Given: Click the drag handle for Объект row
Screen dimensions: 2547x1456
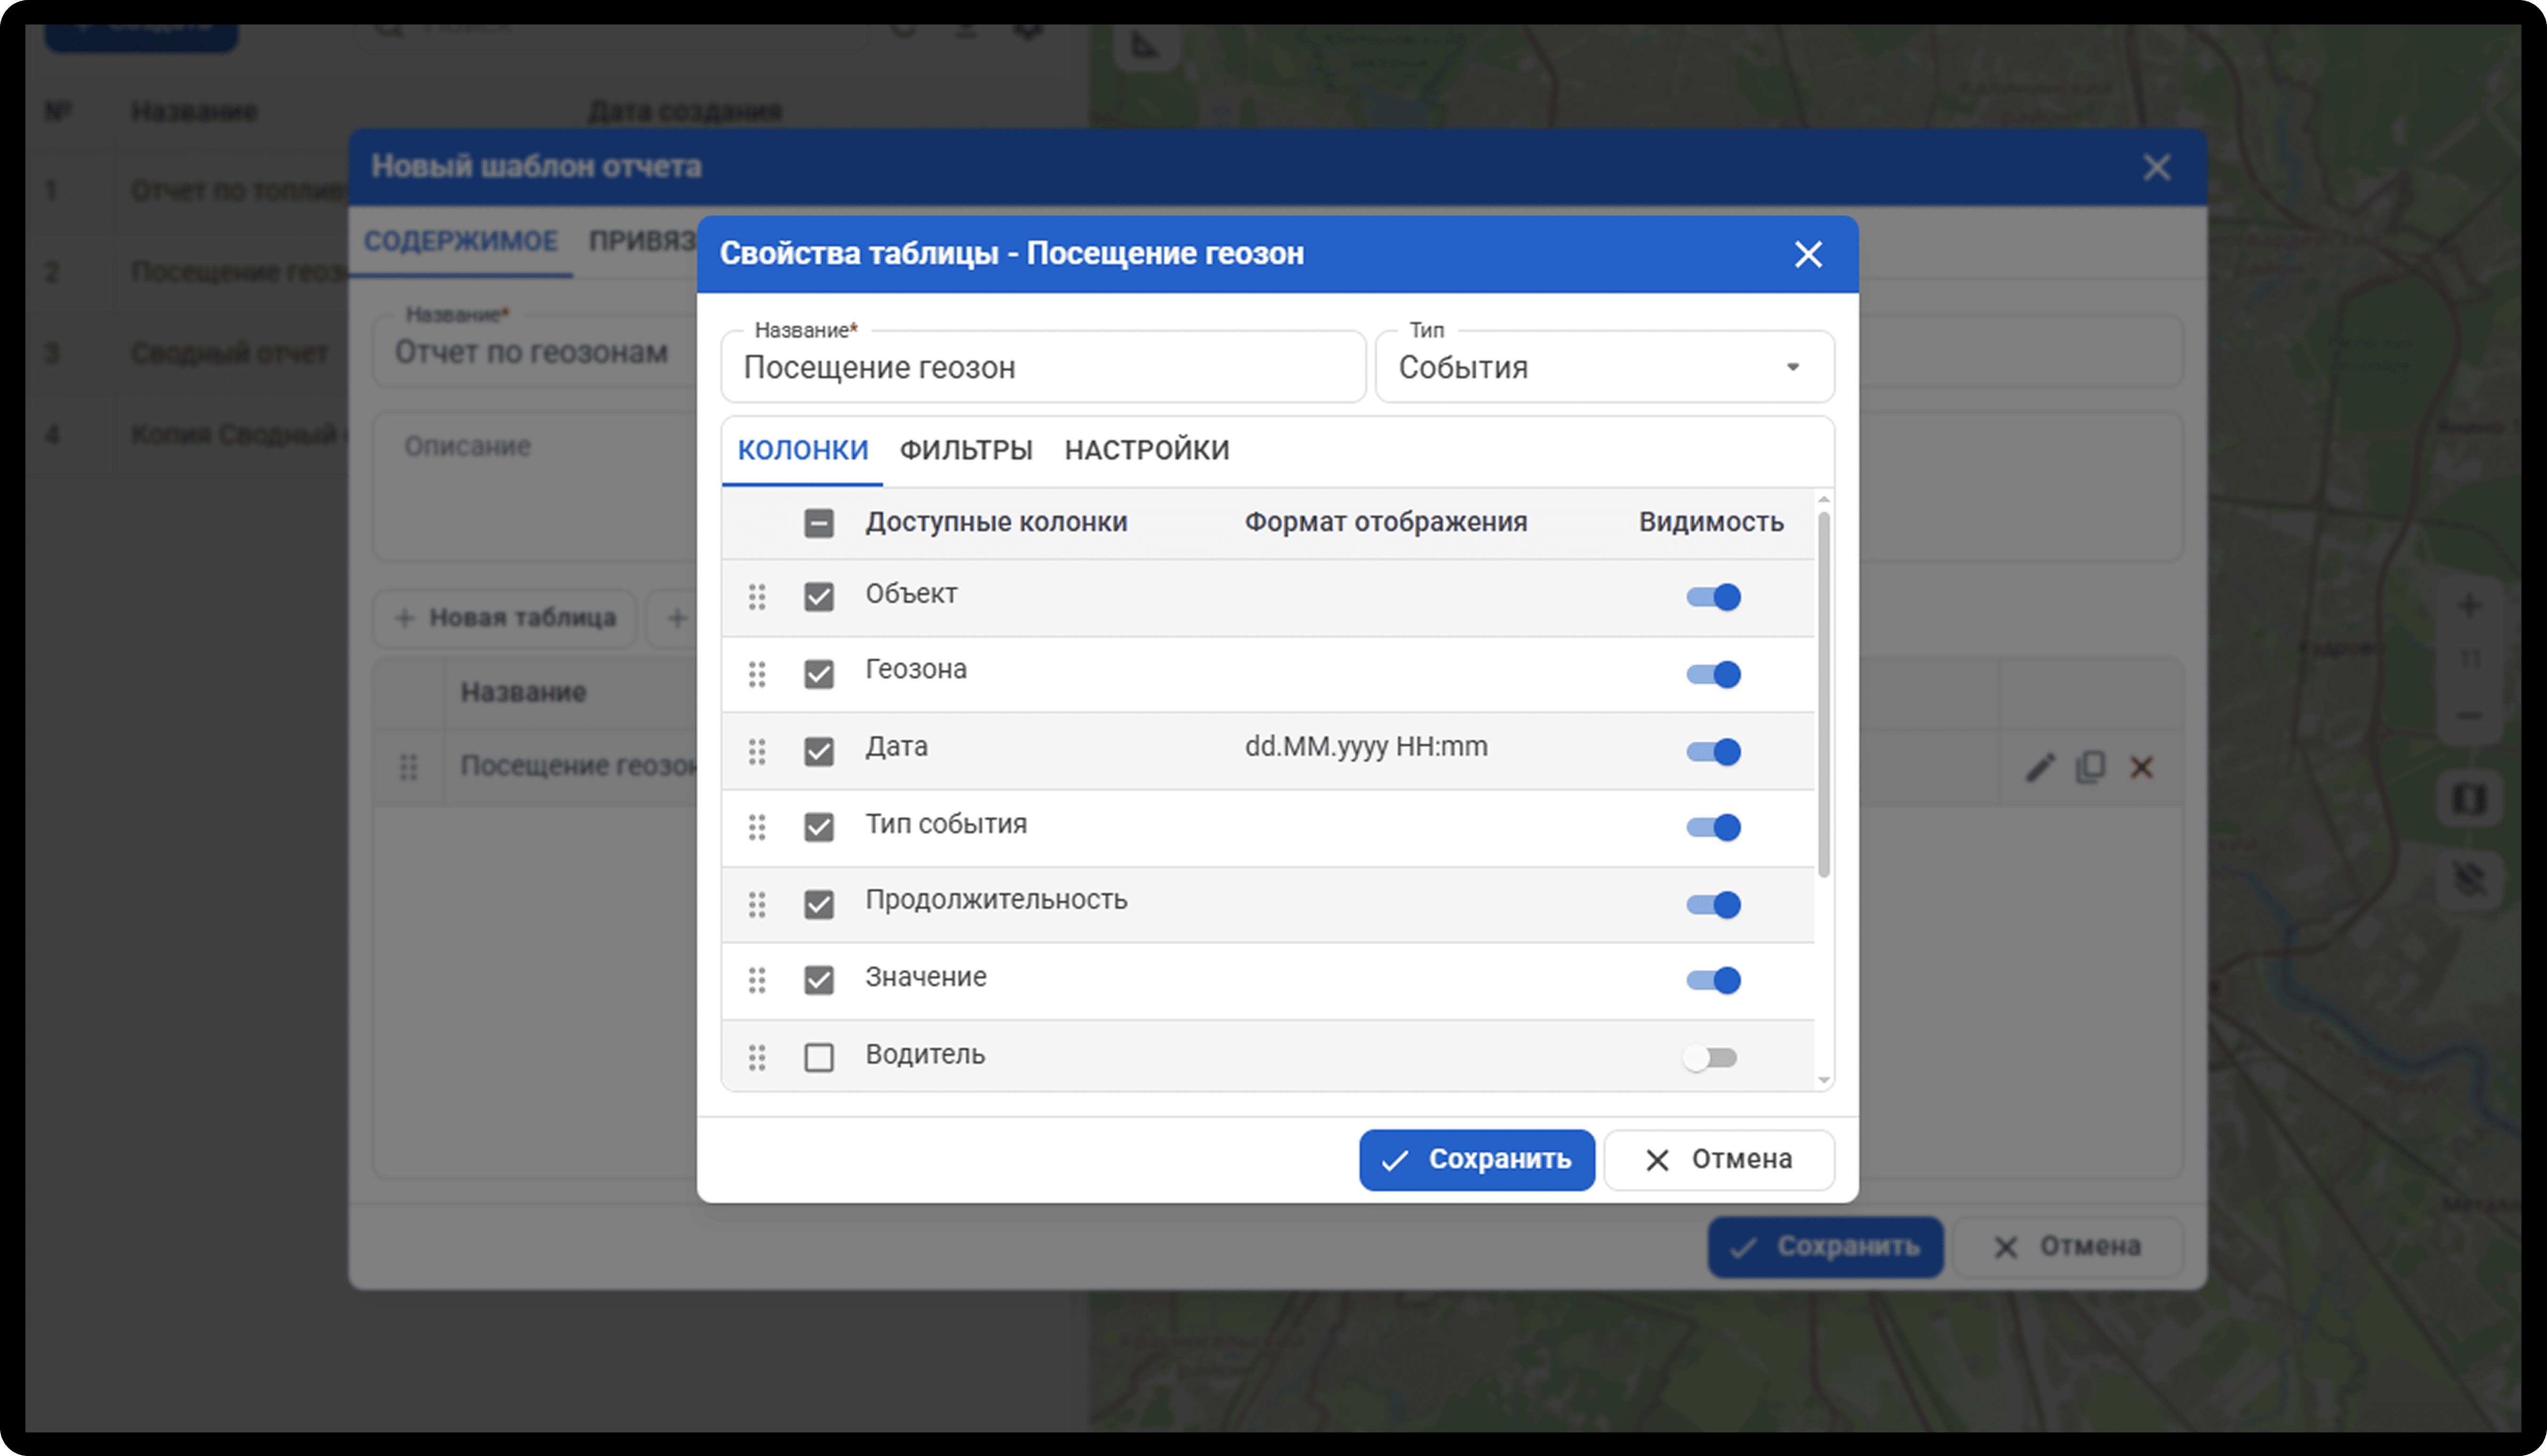Looking at the screenshot, I should [x=757, y=597].
